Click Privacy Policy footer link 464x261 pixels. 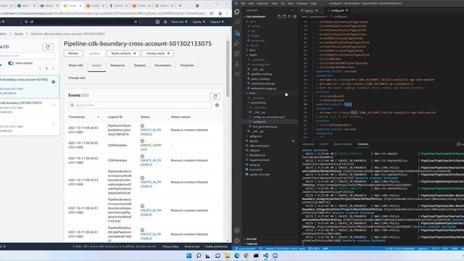pyautogui.click(x=170, y=246)
